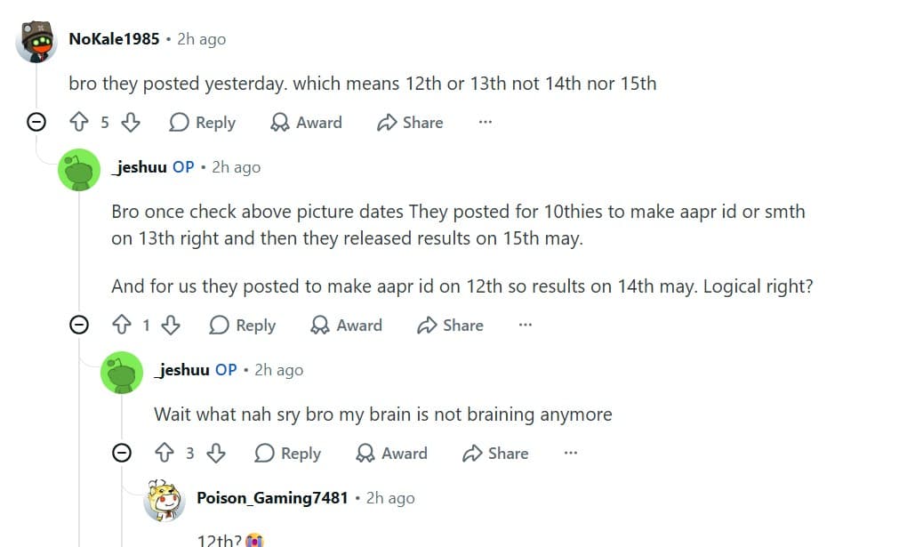Viewport: 923px width, 547px height.
Task: Collapse NoKale1985's comment thread
Action: 36,122
